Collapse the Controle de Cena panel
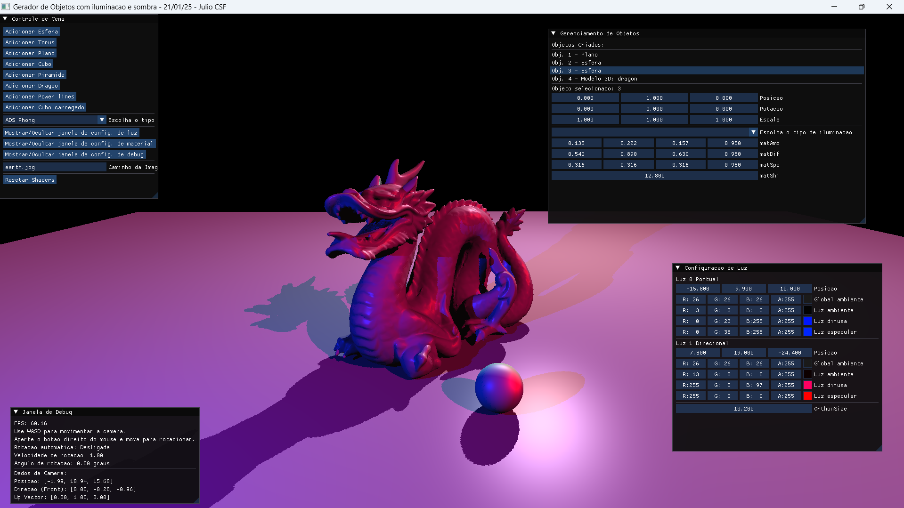The image size is (904, 508). click(x=6, y=19)
